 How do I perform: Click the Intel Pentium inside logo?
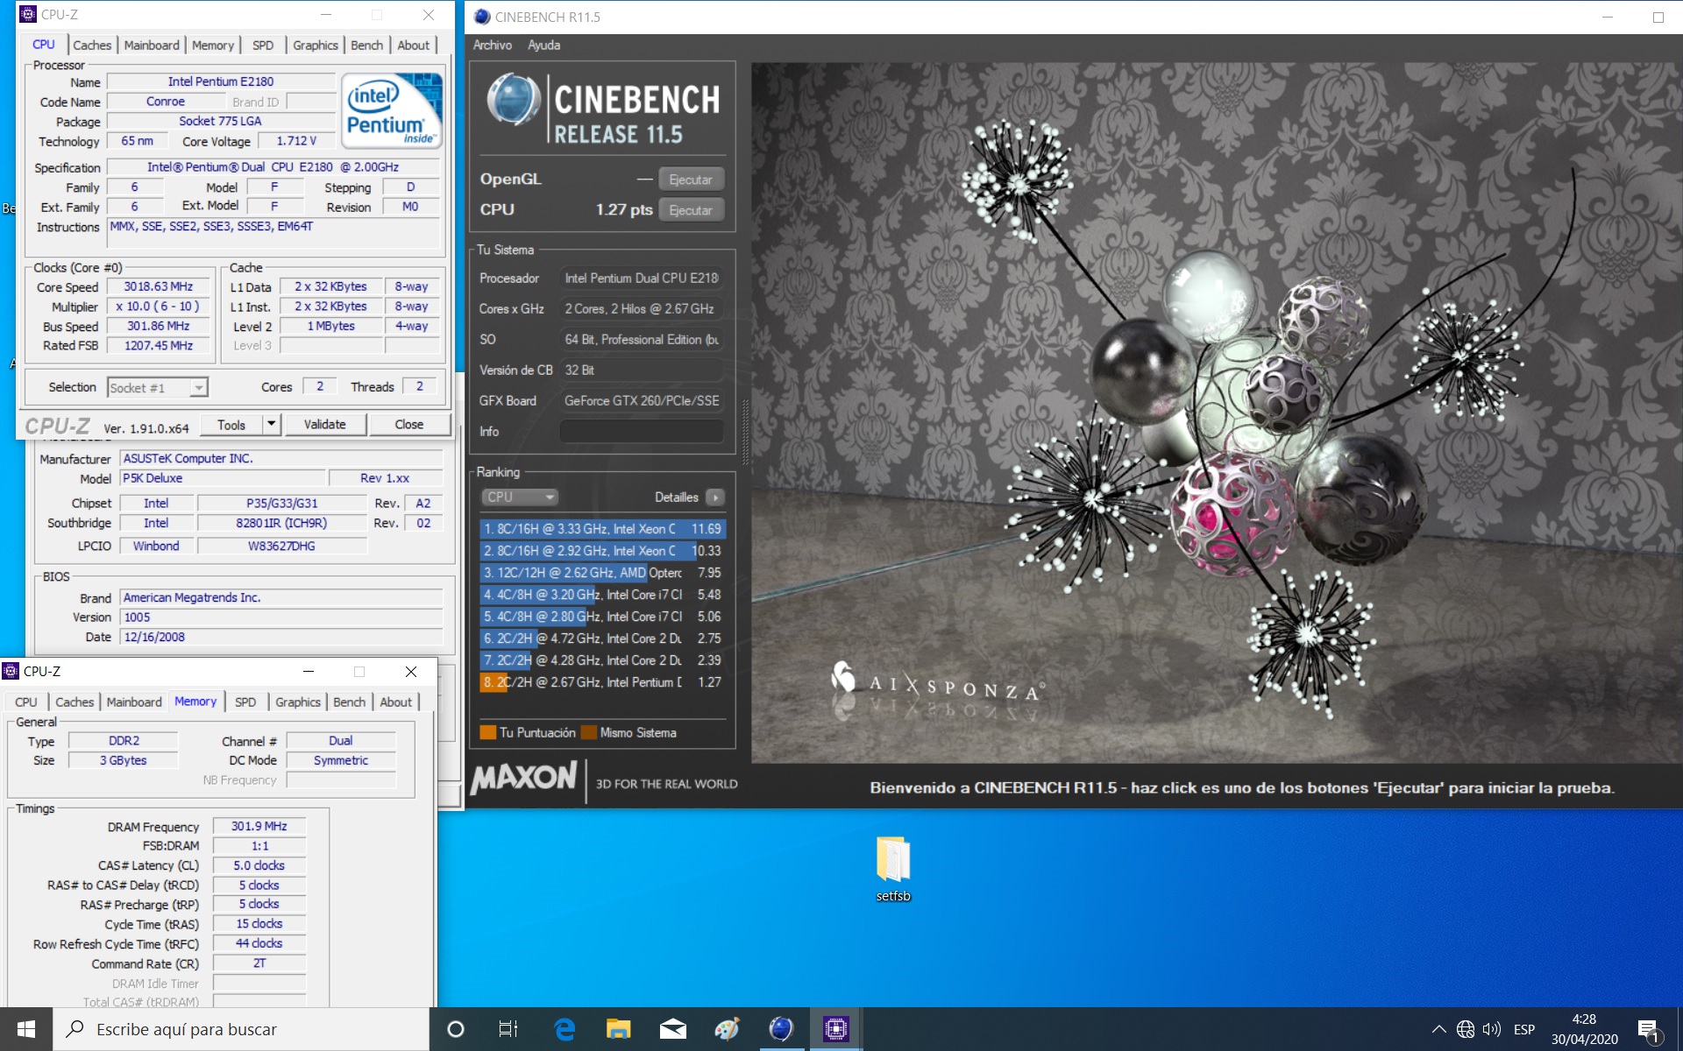[x=392, y=111]
